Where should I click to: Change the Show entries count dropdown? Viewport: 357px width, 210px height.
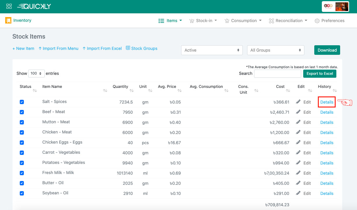(36, 73)
